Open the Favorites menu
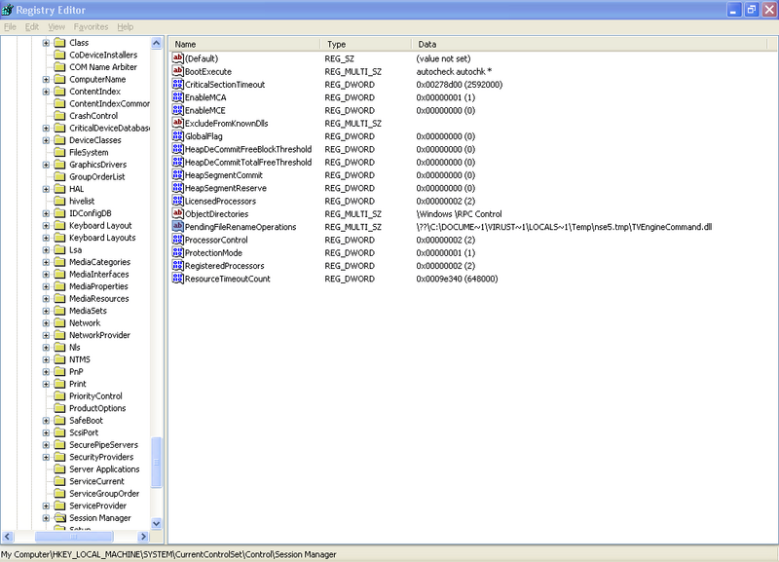This screenshot has width=779, height=562. (x=91, y=27)
